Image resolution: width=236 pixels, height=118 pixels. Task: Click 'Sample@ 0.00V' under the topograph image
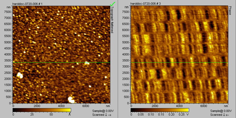click(x=102, y=111)
